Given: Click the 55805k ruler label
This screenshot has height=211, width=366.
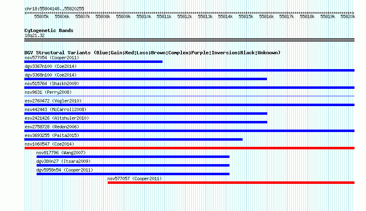Looking at the screenshot, I should [42, 16].
